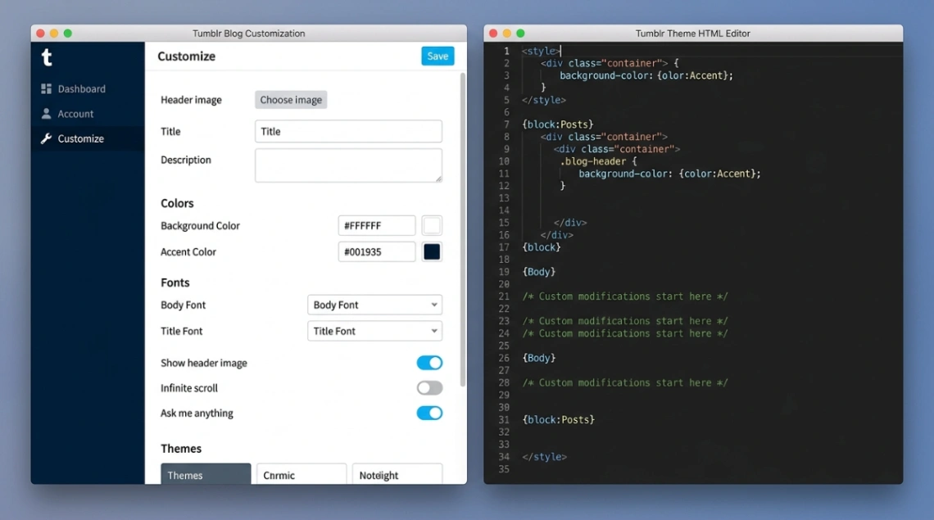Close the Tumblr Theme HTML Editor window

(x=493, y=34)
